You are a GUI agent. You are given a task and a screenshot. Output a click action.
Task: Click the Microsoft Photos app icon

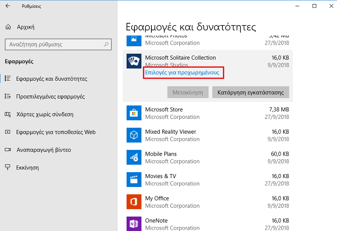[134, 40]
